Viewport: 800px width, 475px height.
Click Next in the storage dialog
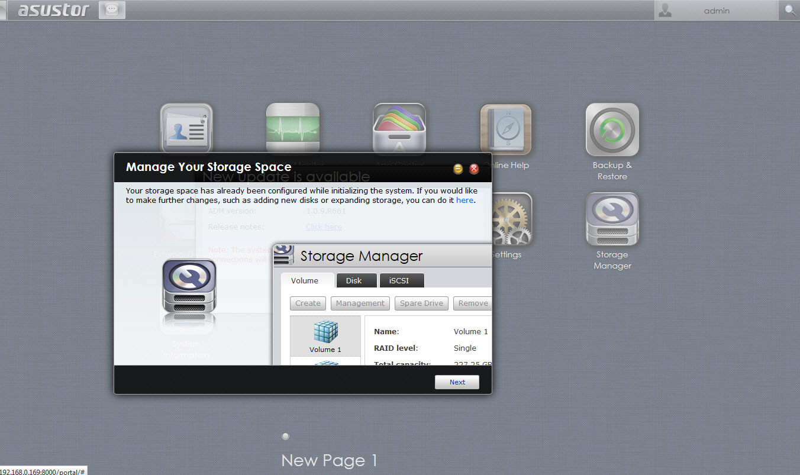tap(457, 382)
